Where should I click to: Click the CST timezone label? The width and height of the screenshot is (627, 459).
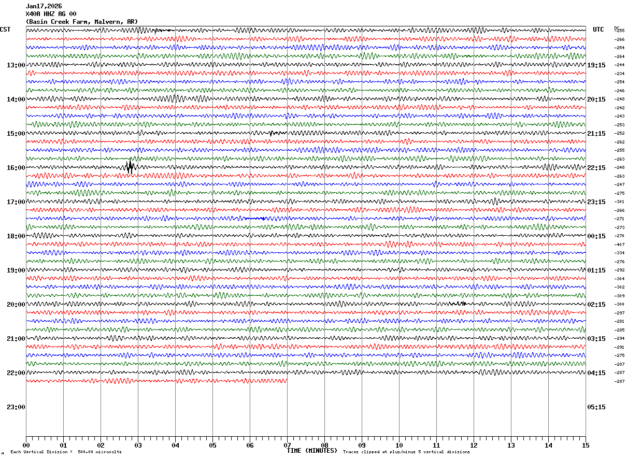pyautogui.click(x=5, y=30)
